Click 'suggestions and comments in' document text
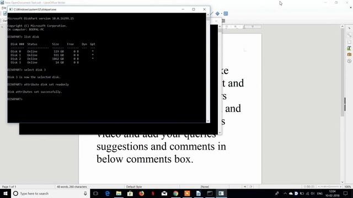The image size is (353, 198). click(161, 147)
